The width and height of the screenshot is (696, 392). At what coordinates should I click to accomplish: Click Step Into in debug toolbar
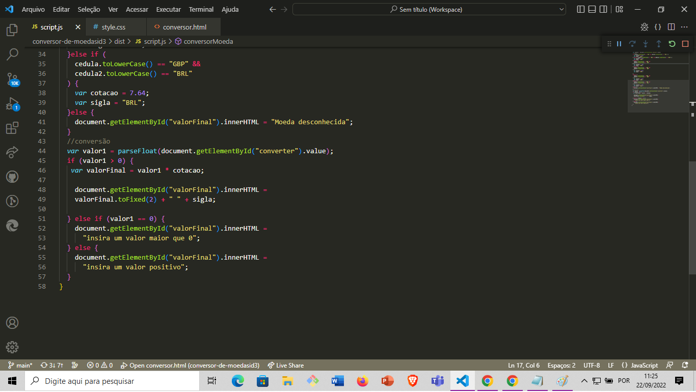646,44
